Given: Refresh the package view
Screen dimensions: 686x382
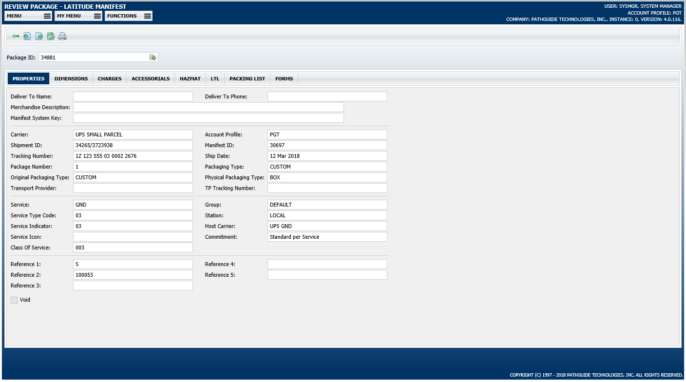Looking at the screenshot, I should [51, 36].
